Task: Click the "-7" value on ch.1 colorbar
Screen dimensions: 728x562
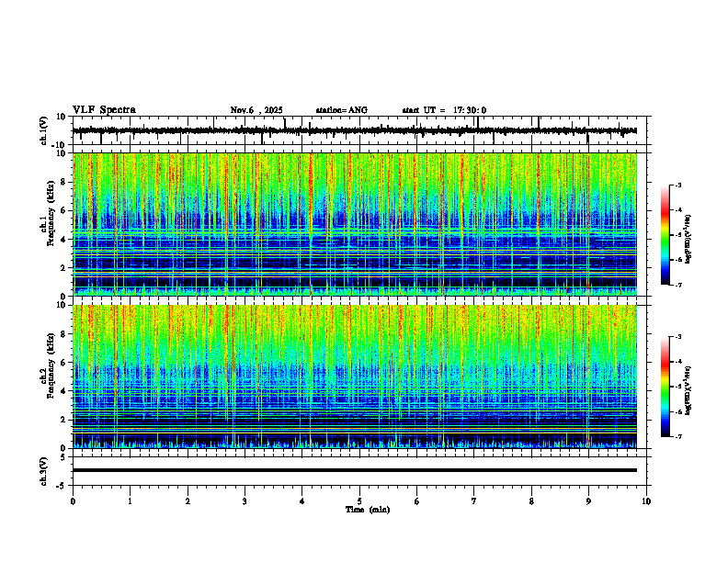Action: pos(677,285)
